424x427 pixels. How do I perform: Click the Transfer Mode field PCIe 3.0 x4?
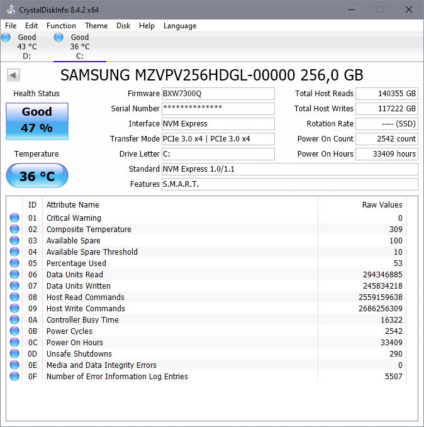(218, 139)
